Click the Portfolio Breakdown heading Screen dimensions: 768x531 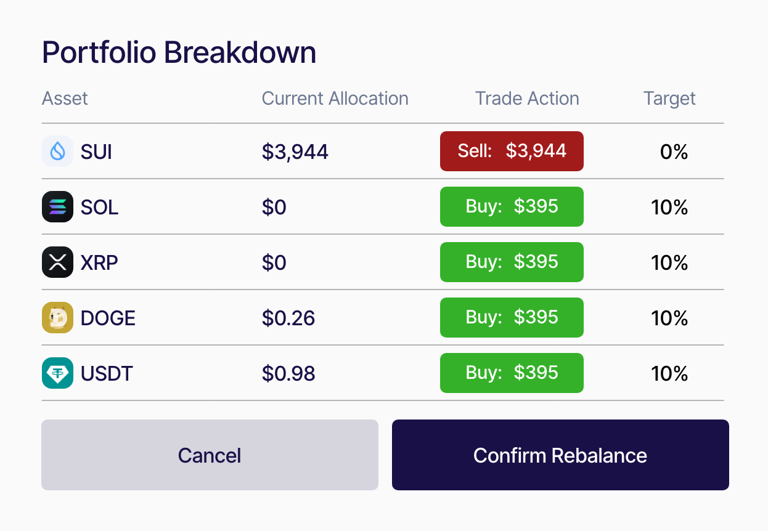179,53
